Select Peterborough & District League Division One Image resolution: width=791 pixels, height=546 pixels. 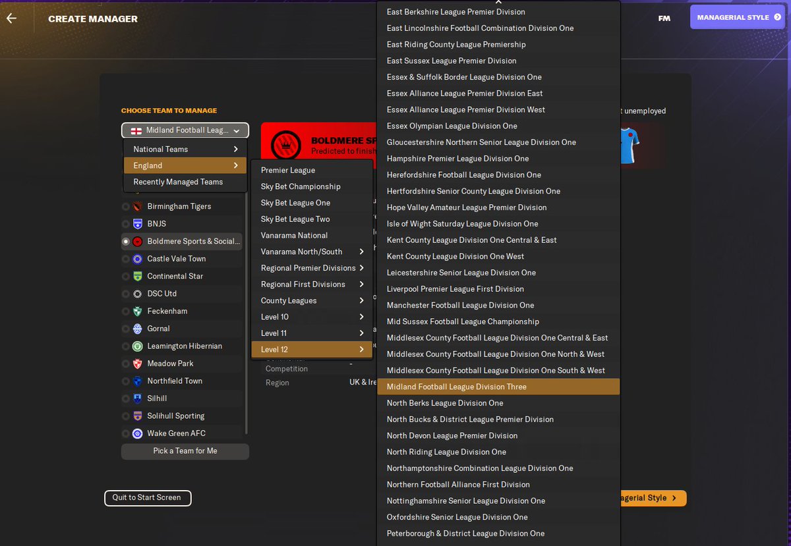498,533
